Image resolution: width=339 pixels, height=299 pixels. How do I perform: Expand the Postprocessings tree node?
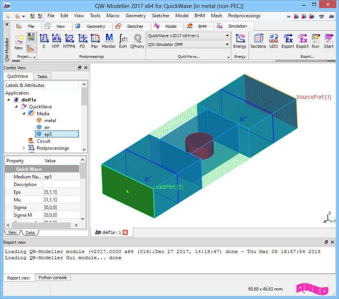click(x=24, y=148)
